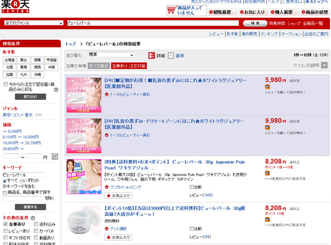Click card icon under アット通販 8,208円 price
Image resolution: width=331 pixels, height=245 pixels.
(268, 220)
